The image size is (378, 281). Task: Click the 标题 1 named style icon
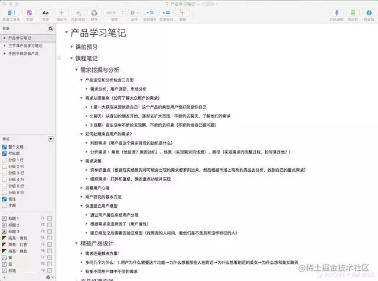(4, 218)
